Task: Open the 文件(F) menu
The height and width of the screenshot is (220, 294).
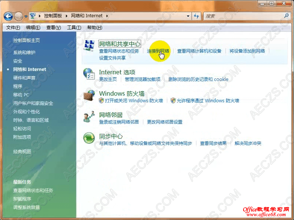Action: click(13, 28)
